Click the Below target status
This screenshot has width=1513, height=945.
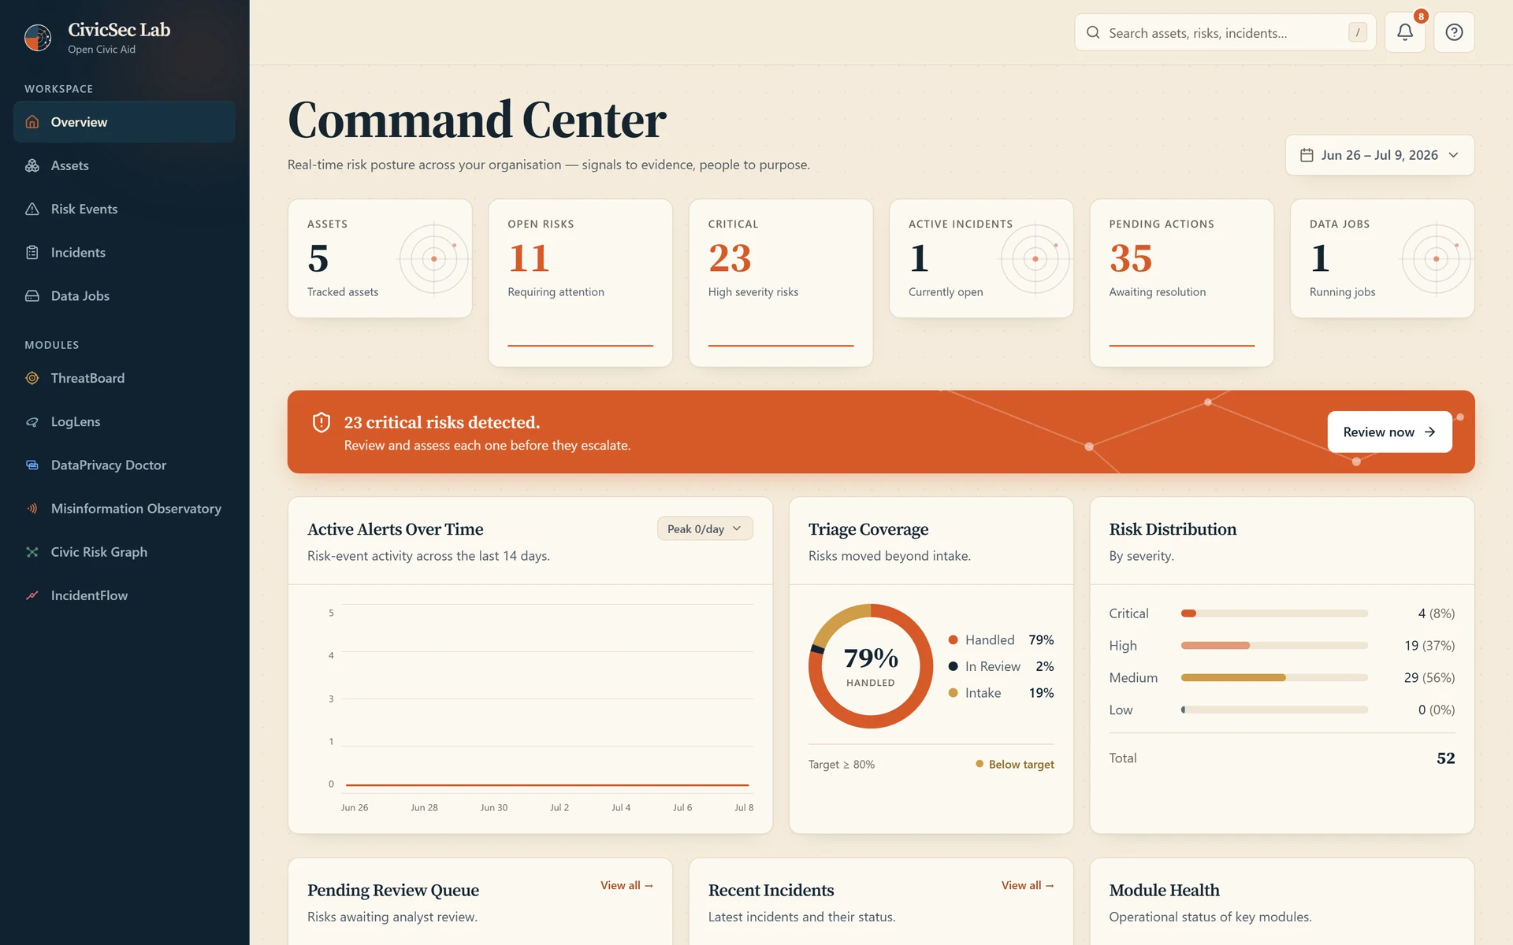tap(1015, 764)
